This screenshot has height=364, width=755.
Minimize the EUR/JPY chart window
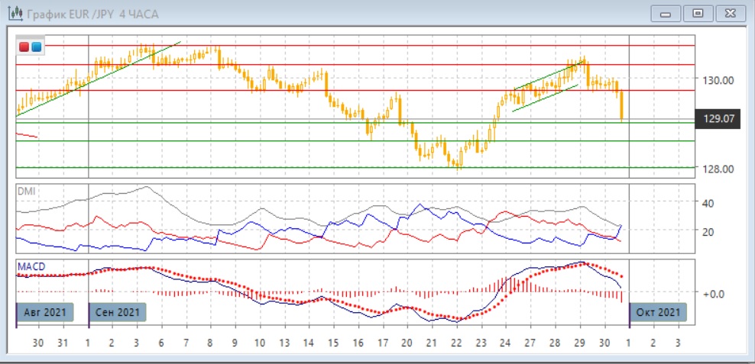click(x=666, y=13)
